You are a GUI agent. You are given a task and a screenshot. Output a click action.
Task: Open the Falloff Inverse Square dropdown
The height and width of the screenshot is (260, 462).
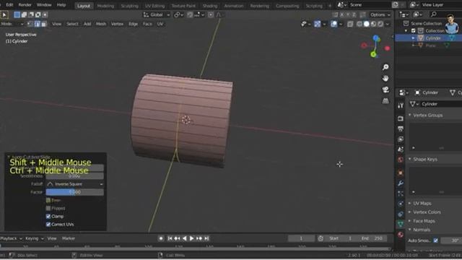pos(75,184)
